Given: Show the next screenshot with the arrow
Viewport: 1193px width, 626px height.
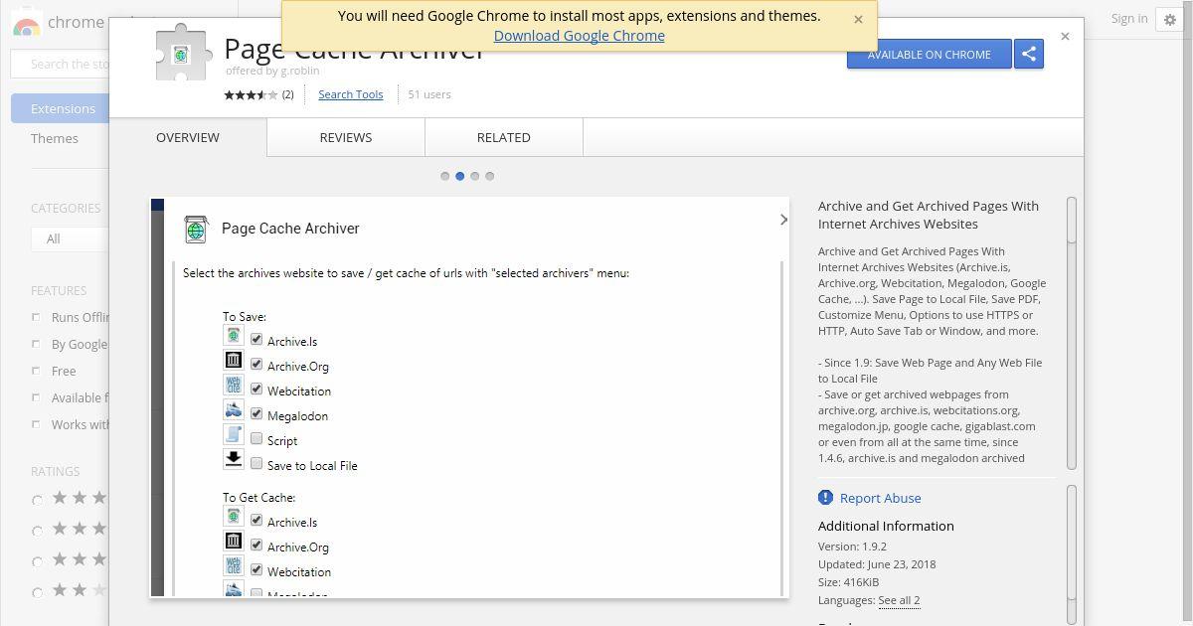Looking at the screenshot, I should tap(783, 220).
